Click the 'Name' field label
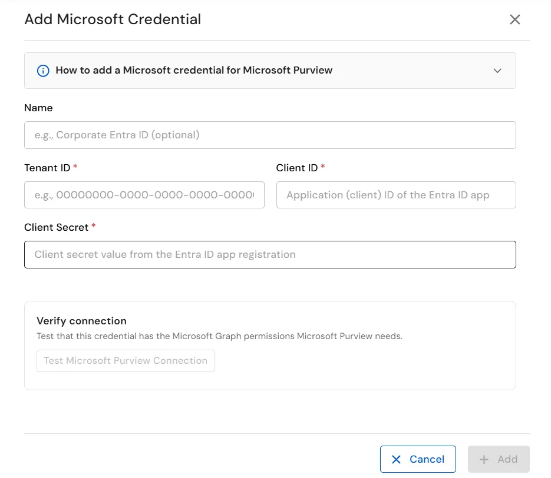The height and width of the screenshot is (478, 551). tap(38, 108)
